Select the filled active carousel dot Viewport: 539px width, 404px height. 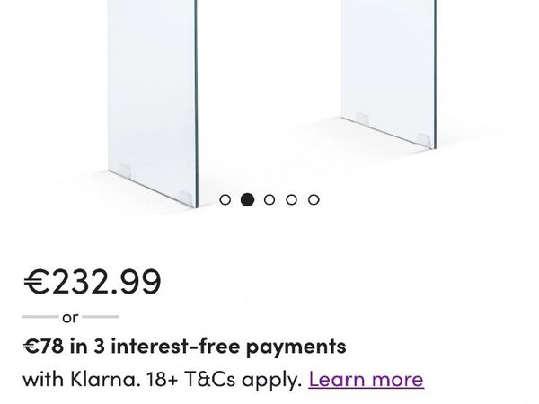247,199
